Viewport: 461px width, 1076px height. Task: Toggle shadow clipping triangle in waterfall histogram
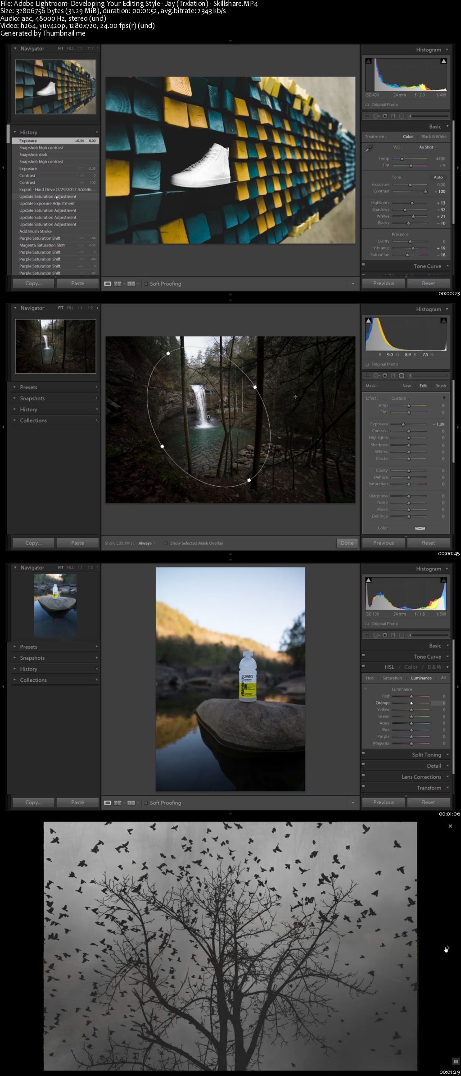coord(369,320)
